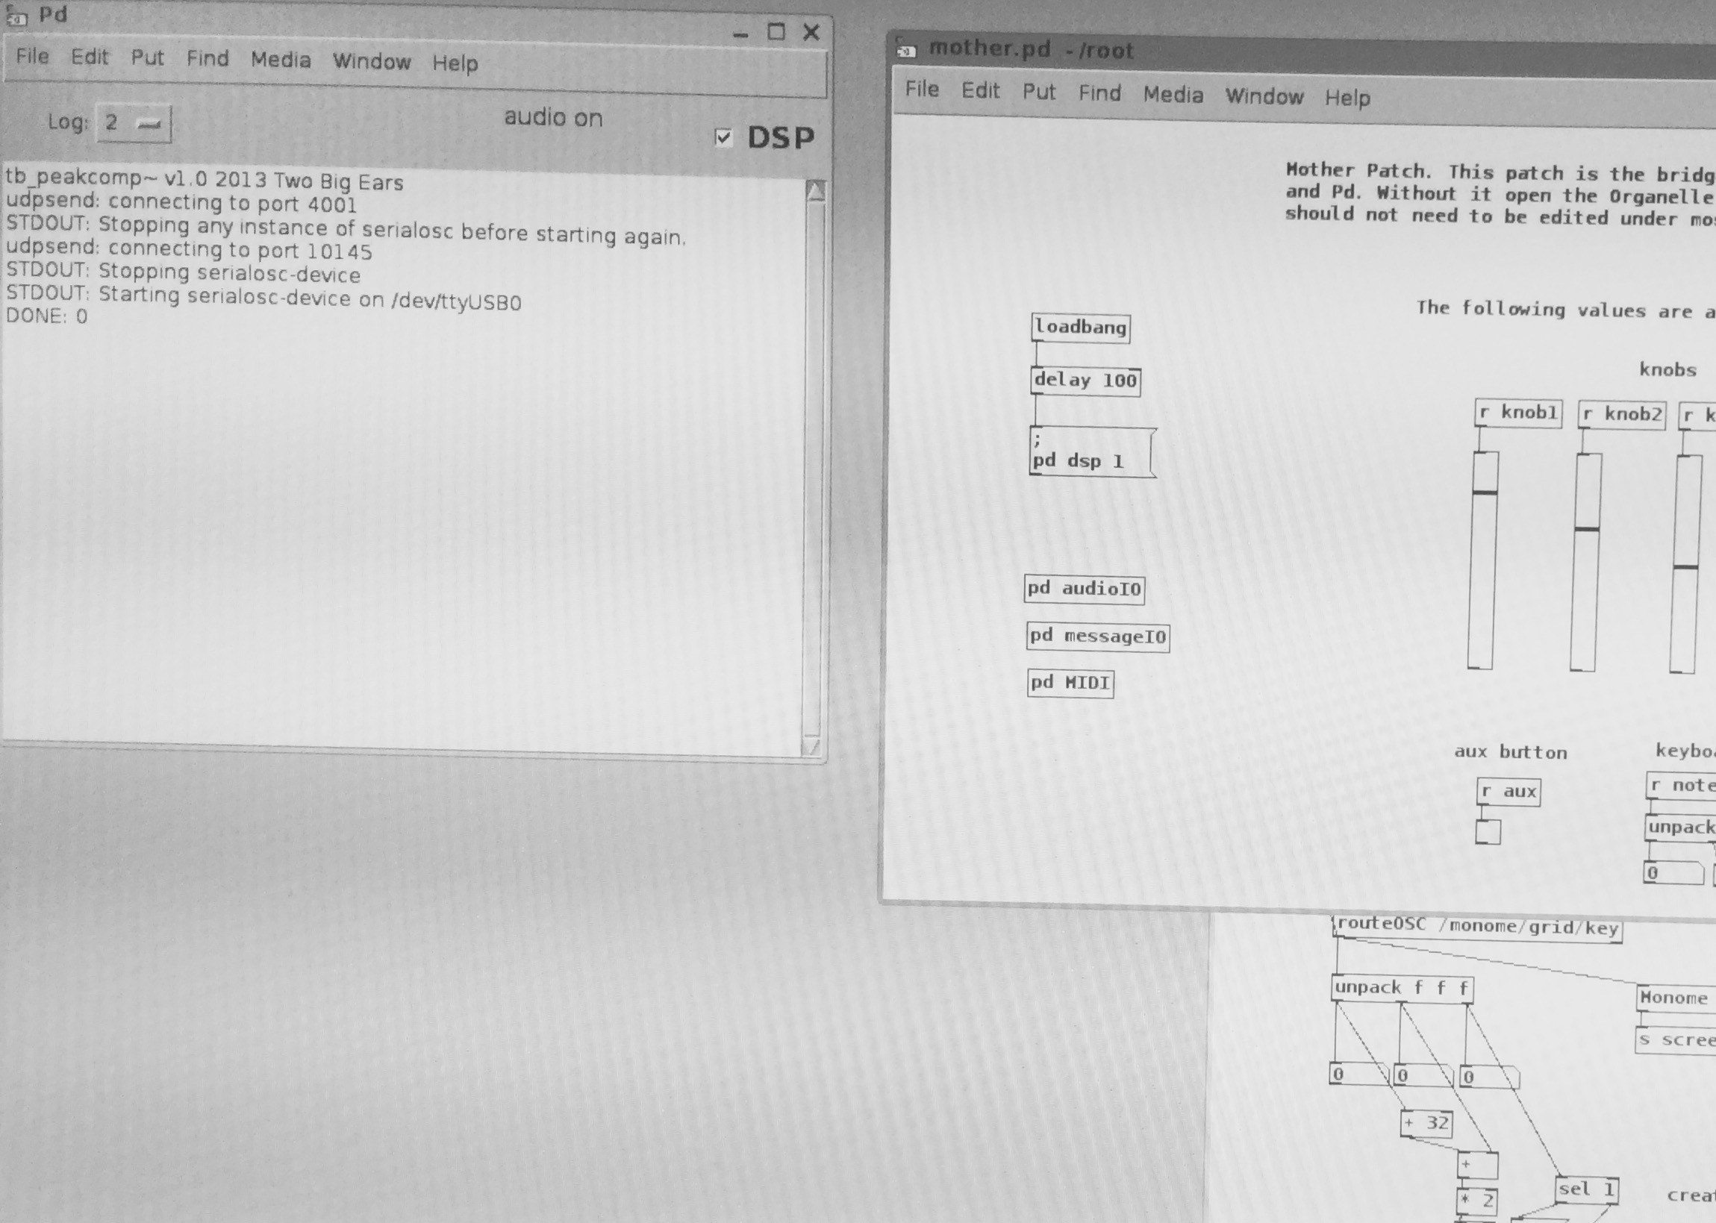Viewport: 1716px width, 1223px height.
Task: Click the 'sel 1' object box
Action: point(1585,1191)
